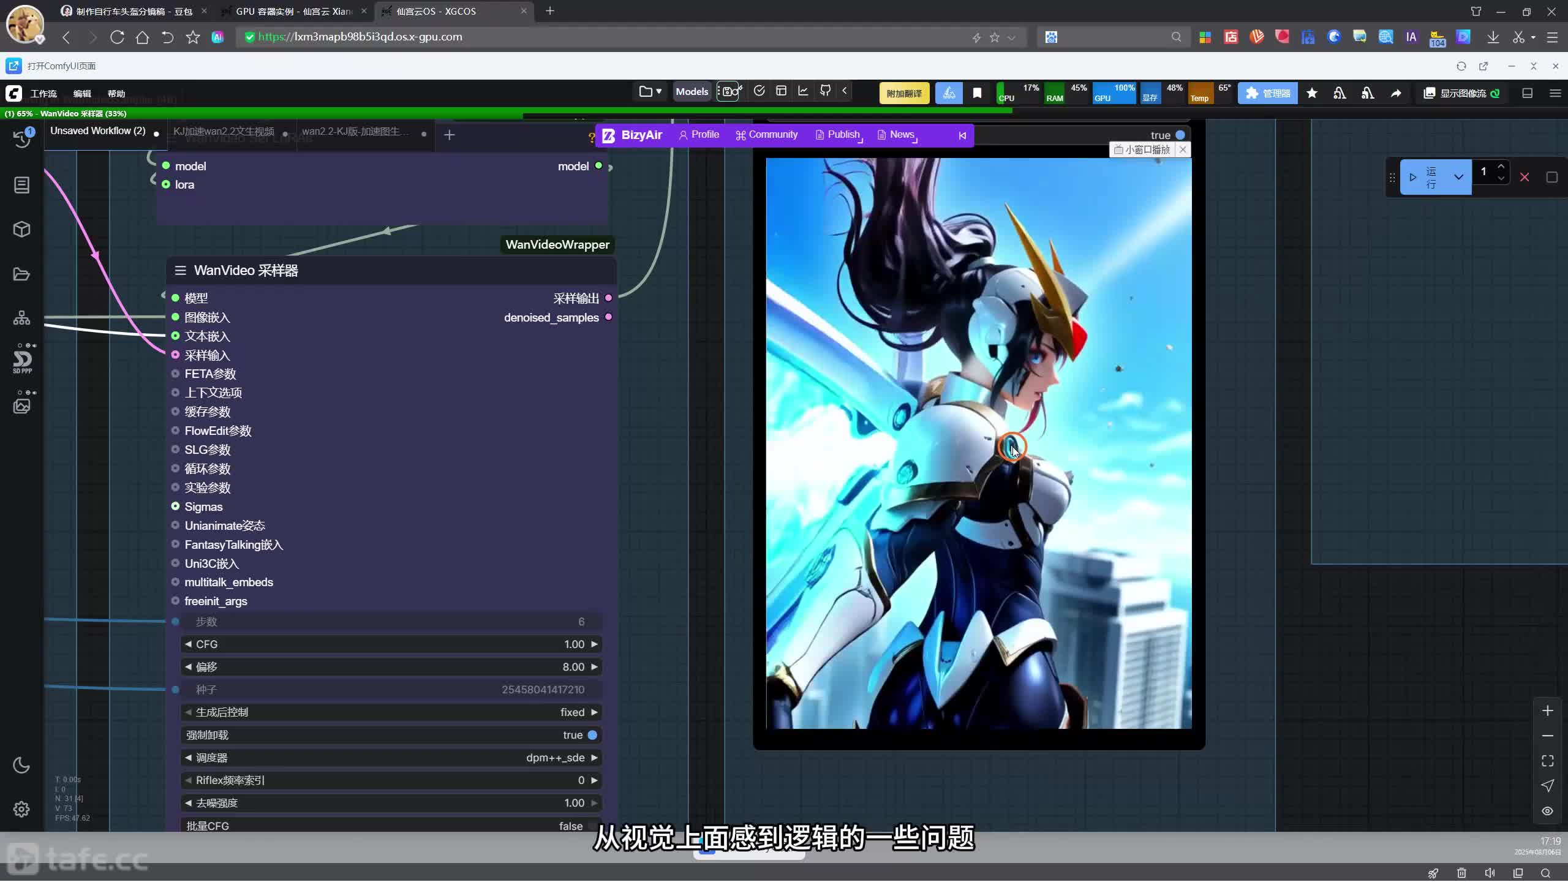
Task: Click the 种子 seed input field
Action: tap(391, 690)
